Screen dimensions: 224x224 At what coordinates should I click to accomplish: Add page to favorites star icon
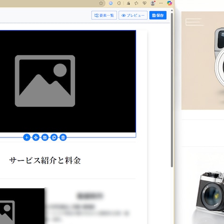coord(101,3)
